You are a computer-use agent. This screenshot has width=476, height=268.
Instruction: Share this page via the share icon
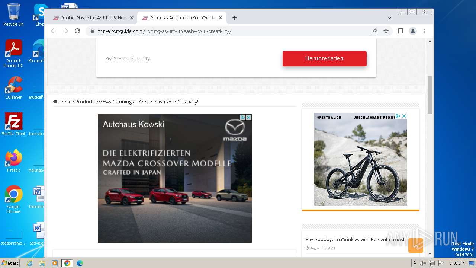click(374, 31)
